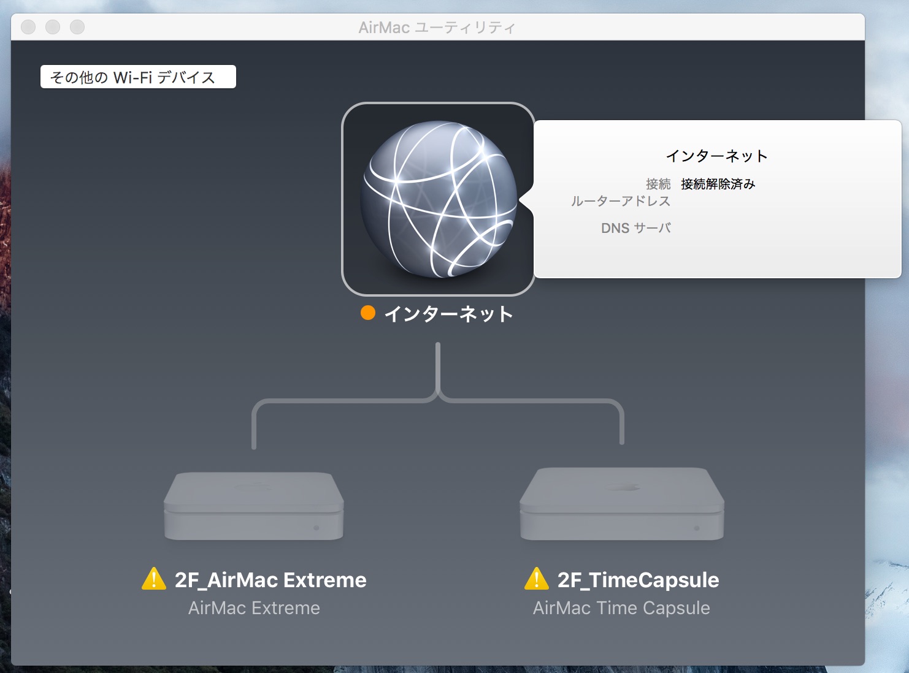Click the Internet globe icon
This screenshot has height=673, width=909.
438,199
